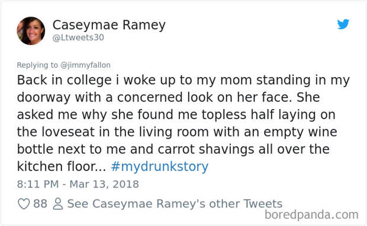The width and height of the screenshot is (367, 226).
Task: Open Caseymae Ramey's profile photo
Action: coord(31,31)
